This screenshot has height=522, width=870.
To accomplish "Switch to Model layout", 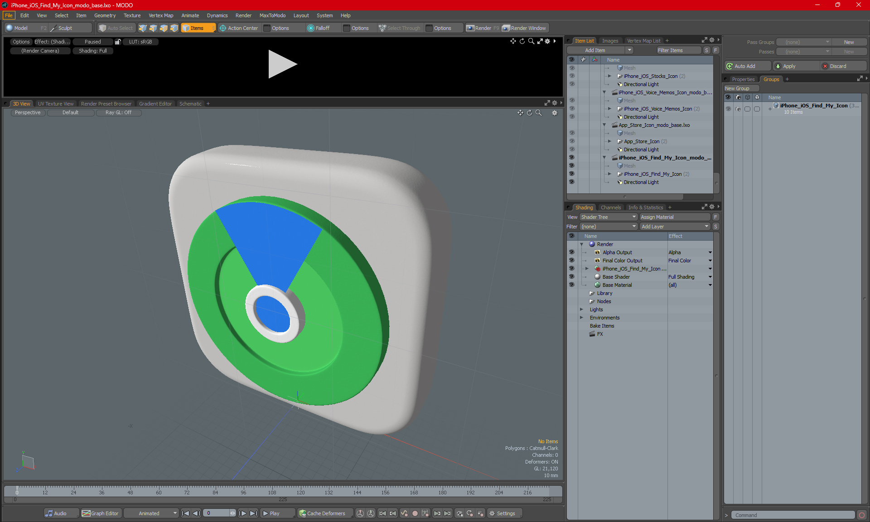I will (x=26, y=28).
